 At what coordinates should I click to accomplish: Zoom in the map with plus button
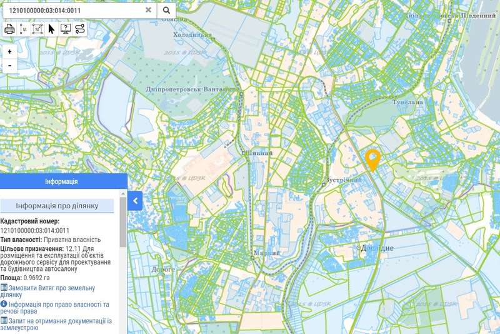coord(10,52)
